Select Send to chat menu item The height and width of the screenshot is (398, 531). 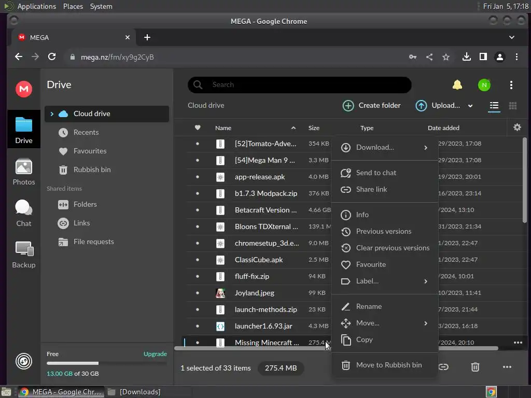(385, 173)
